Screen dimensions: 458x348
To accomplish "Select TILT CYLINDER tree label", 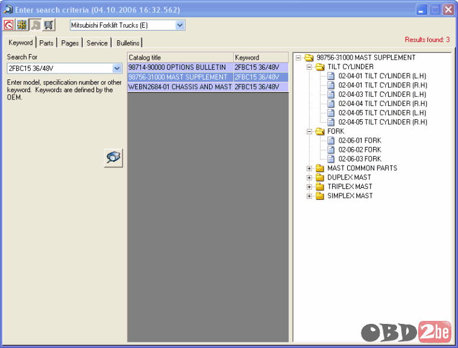I will 351,67.
